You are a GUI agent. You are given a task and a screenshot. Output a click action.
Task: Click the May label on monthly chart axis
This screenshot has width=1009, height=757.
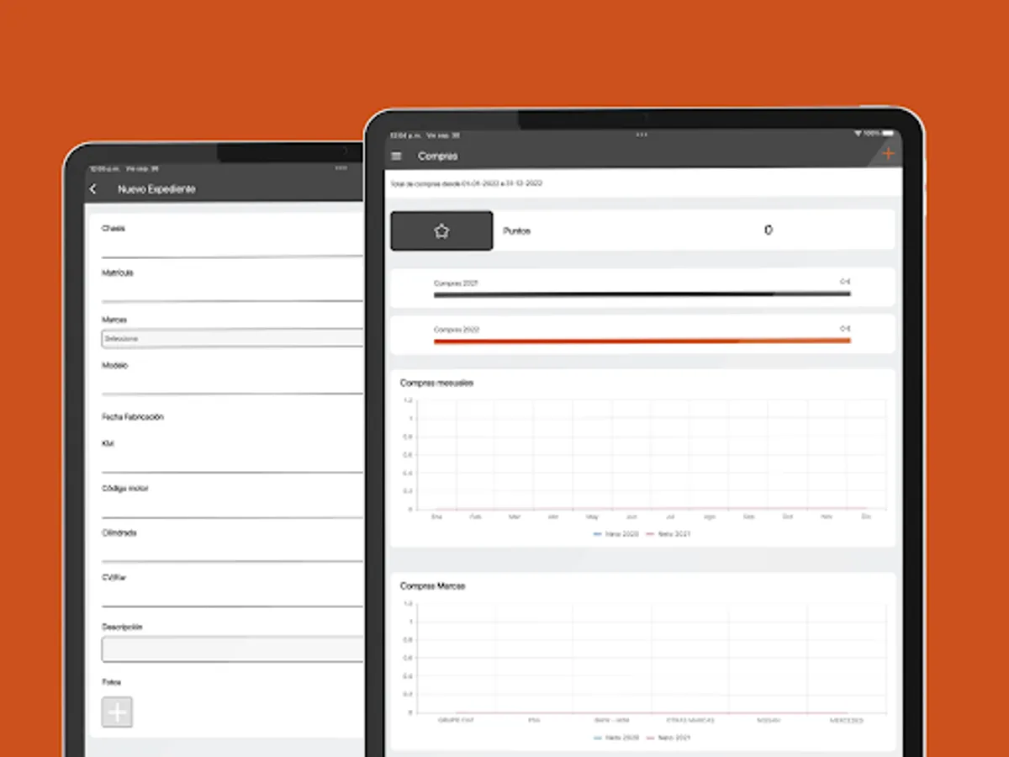pos(593,516)
